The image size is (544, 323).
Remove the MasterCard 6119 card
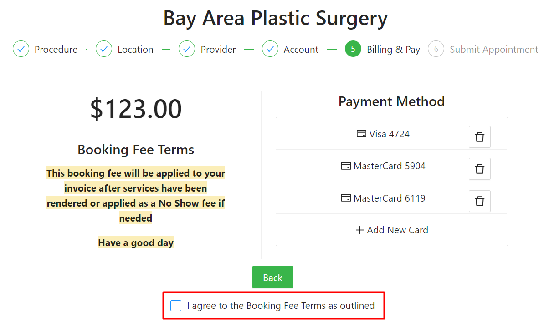pos(479,201)
